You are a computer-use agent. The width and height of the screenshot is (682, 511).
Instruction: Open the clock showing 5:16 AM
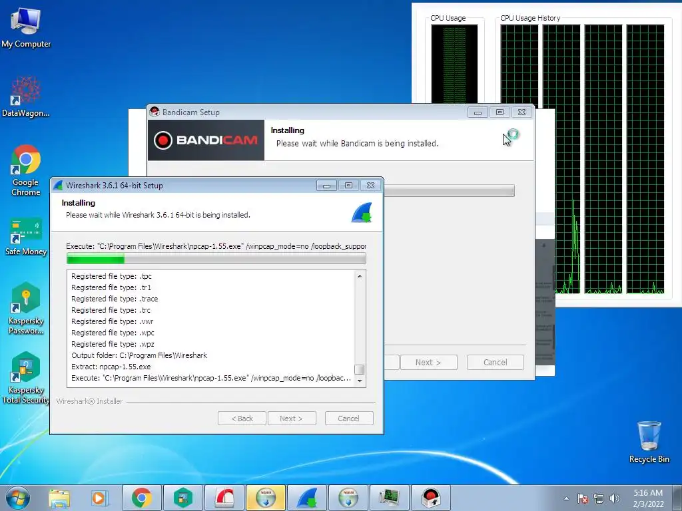pos(648,498)
